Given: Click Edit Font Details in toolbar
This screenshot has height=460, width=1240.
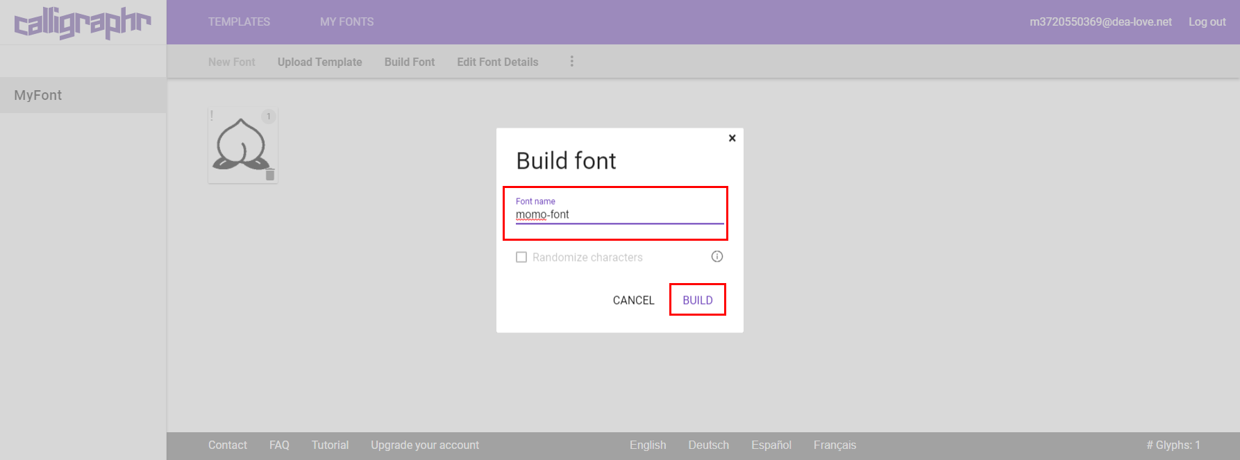Looking at the screenshot, I should pos(497,62).
